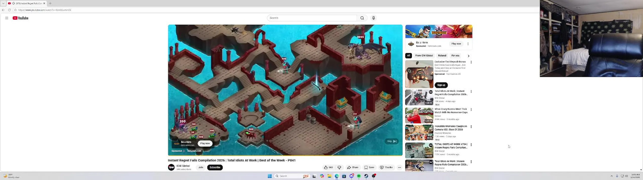Show hidden system tray icons

click(x=612, y=176)
